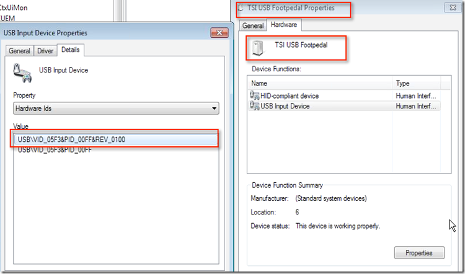Open the General tab in USB Input Device Properties
This screenshot has height=274, width=465.
[x=20, y=51]
